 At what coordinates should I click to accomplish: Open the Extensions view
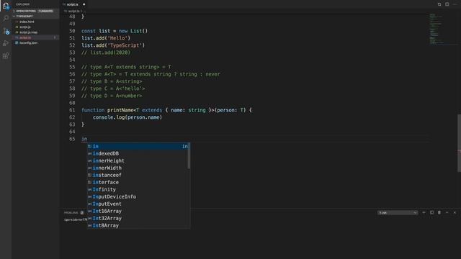tap(6, 55)
